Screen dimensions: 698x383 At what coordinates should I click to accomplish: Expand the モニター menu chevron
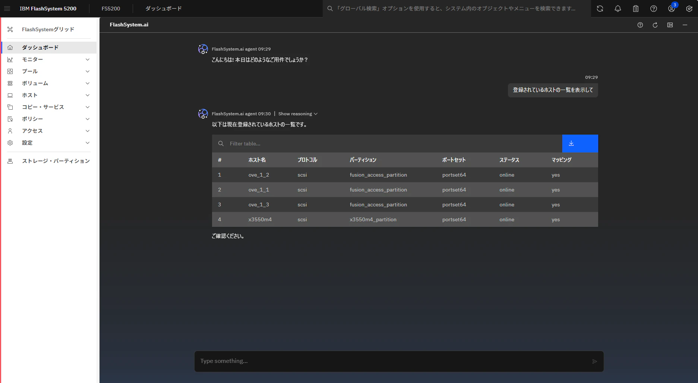[x=88, y=59]
